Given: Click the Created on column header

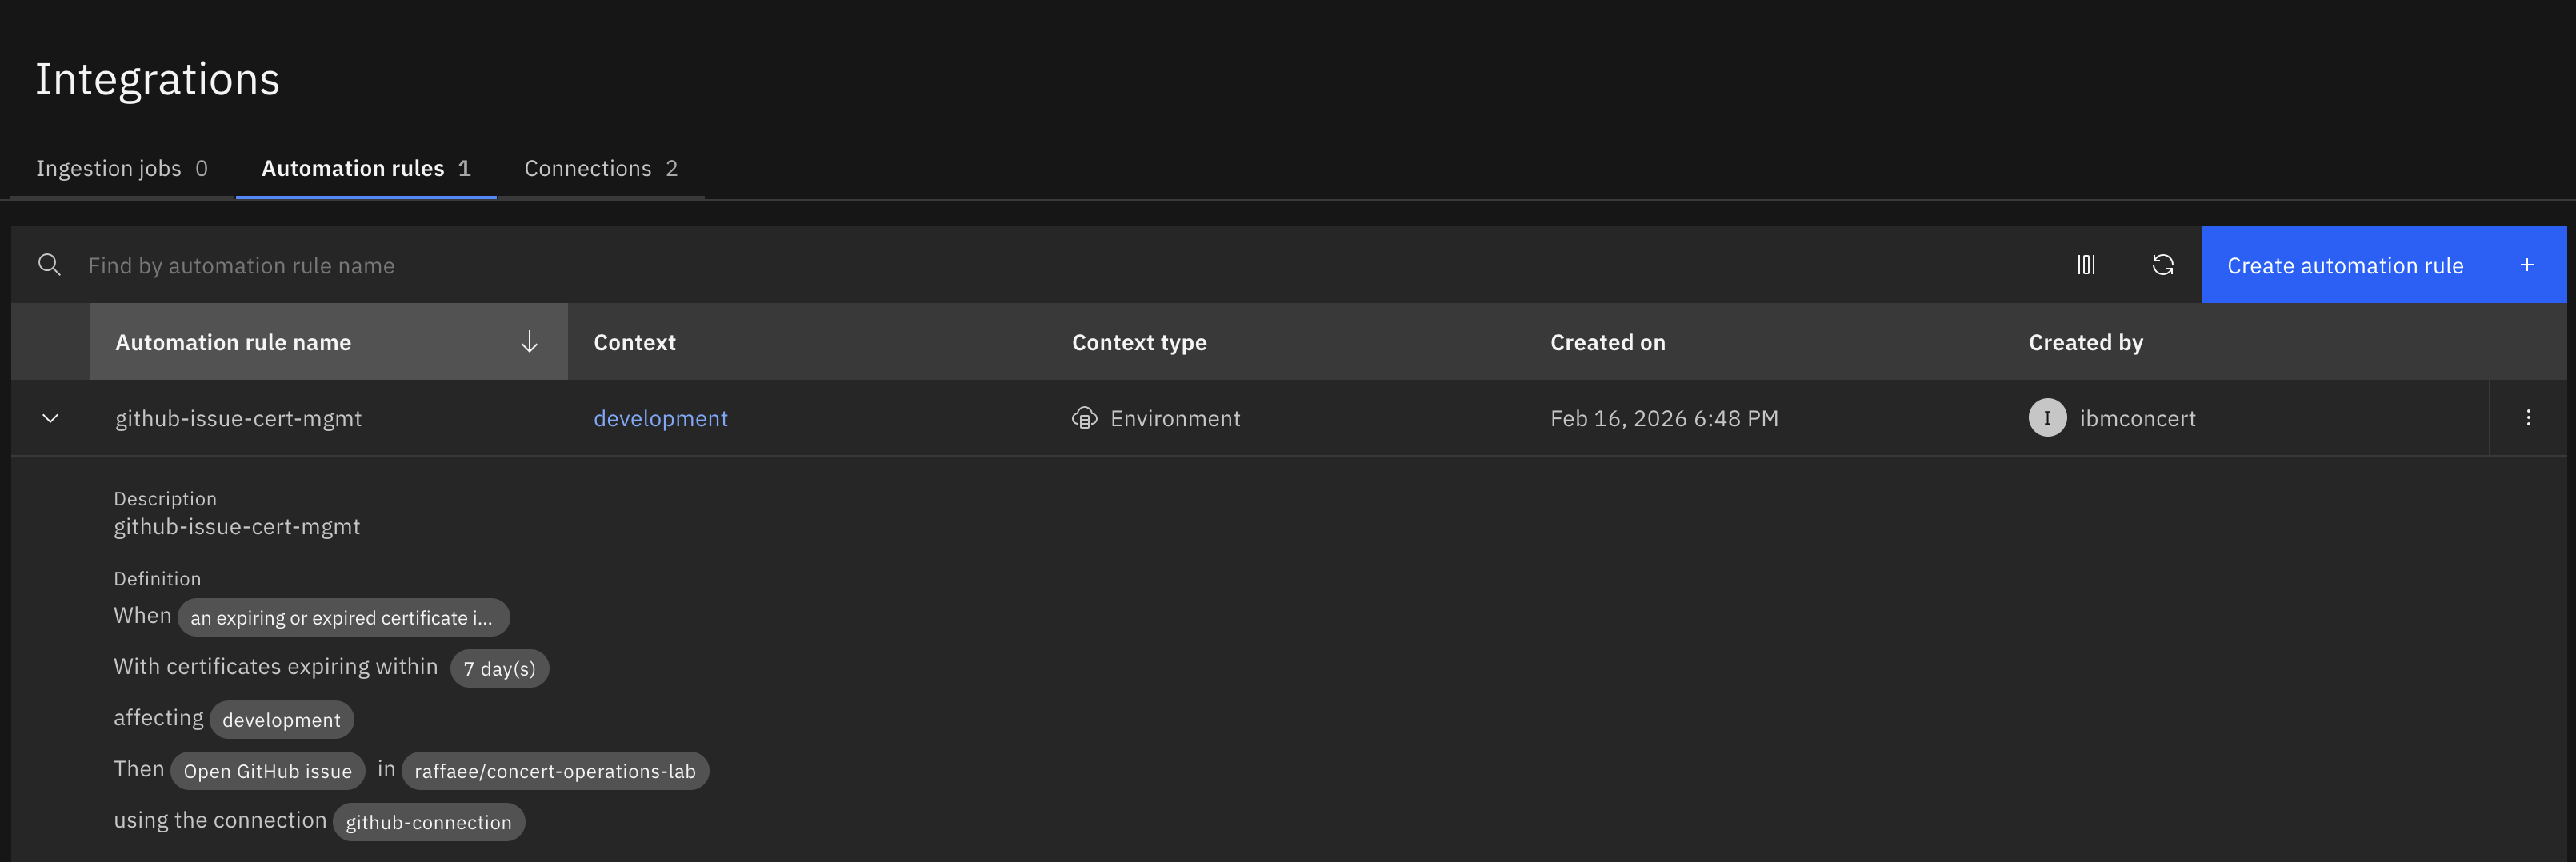Looking at the screenshot, I should (x=1607, y=342).
